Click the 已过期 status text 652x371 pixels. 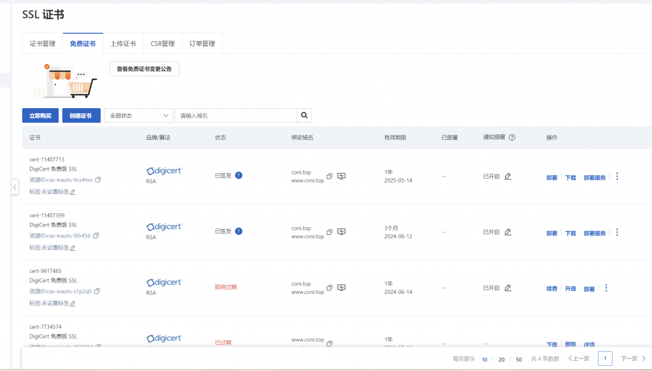223,343
